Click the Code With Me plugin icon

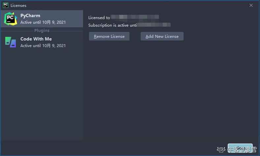click(11, 42)
